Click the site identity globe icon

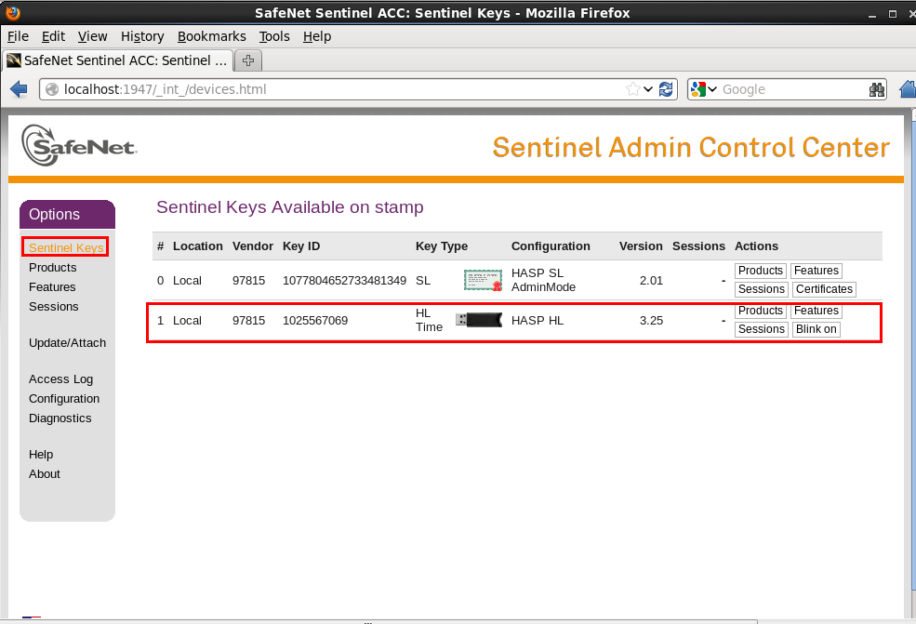(x=52, y=89)
